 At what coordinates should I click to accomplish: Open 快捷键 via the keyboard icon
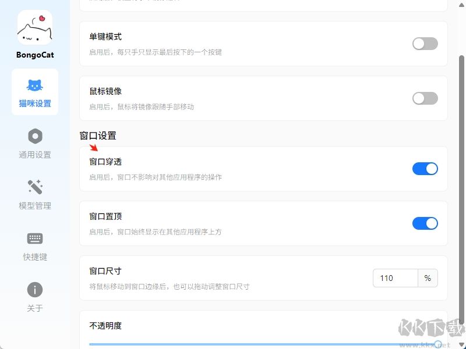pyautogui.click(x=35, y=238)
